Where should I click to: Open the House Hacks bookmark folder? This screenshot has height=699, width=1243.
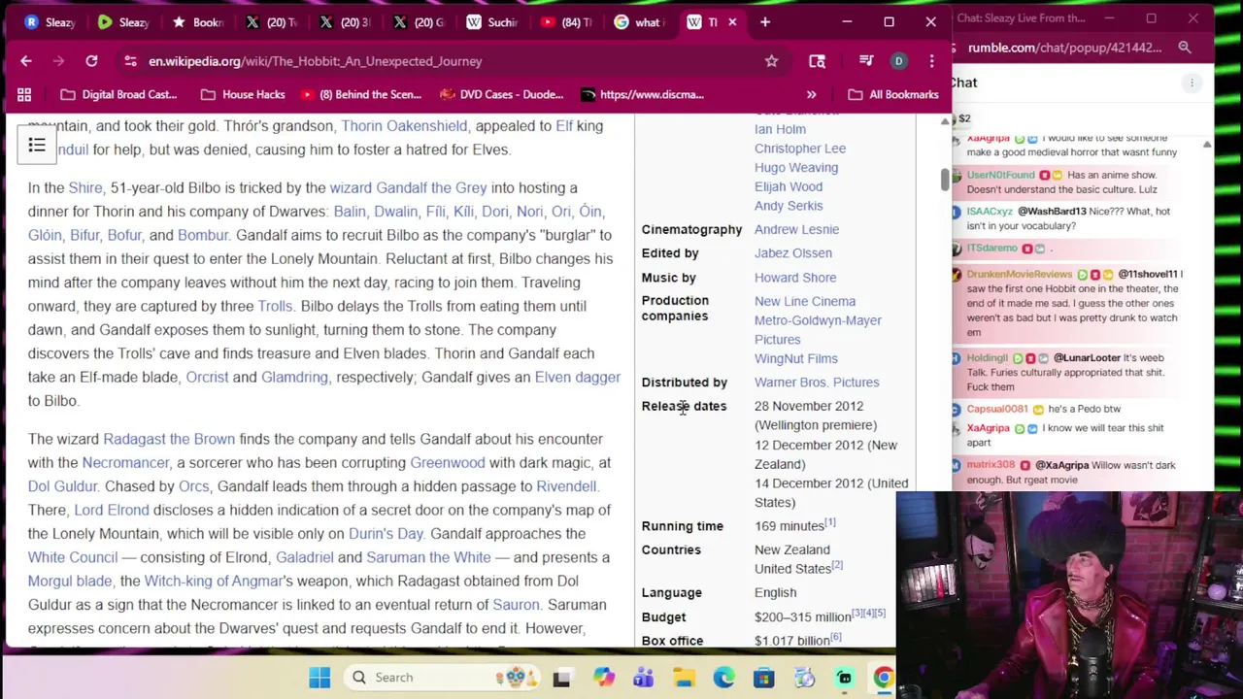[x=243, y=94]
